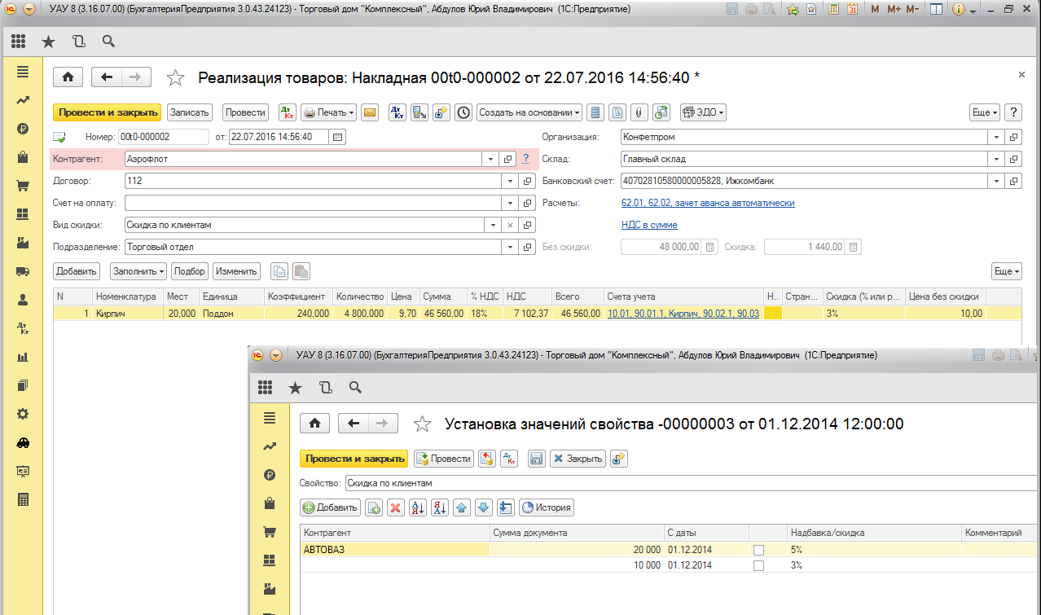1041x615 pixels.
Task: Expand the Вид скидки dropdown
Action: click(x=492, y=225)
